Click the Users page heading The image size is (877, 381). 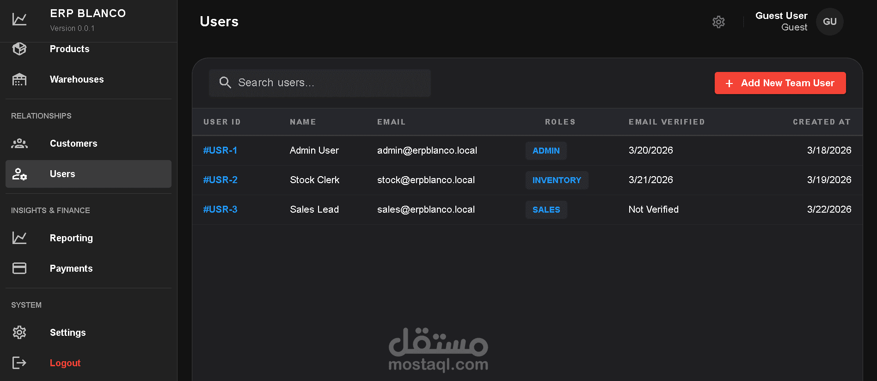click(219, 22)
